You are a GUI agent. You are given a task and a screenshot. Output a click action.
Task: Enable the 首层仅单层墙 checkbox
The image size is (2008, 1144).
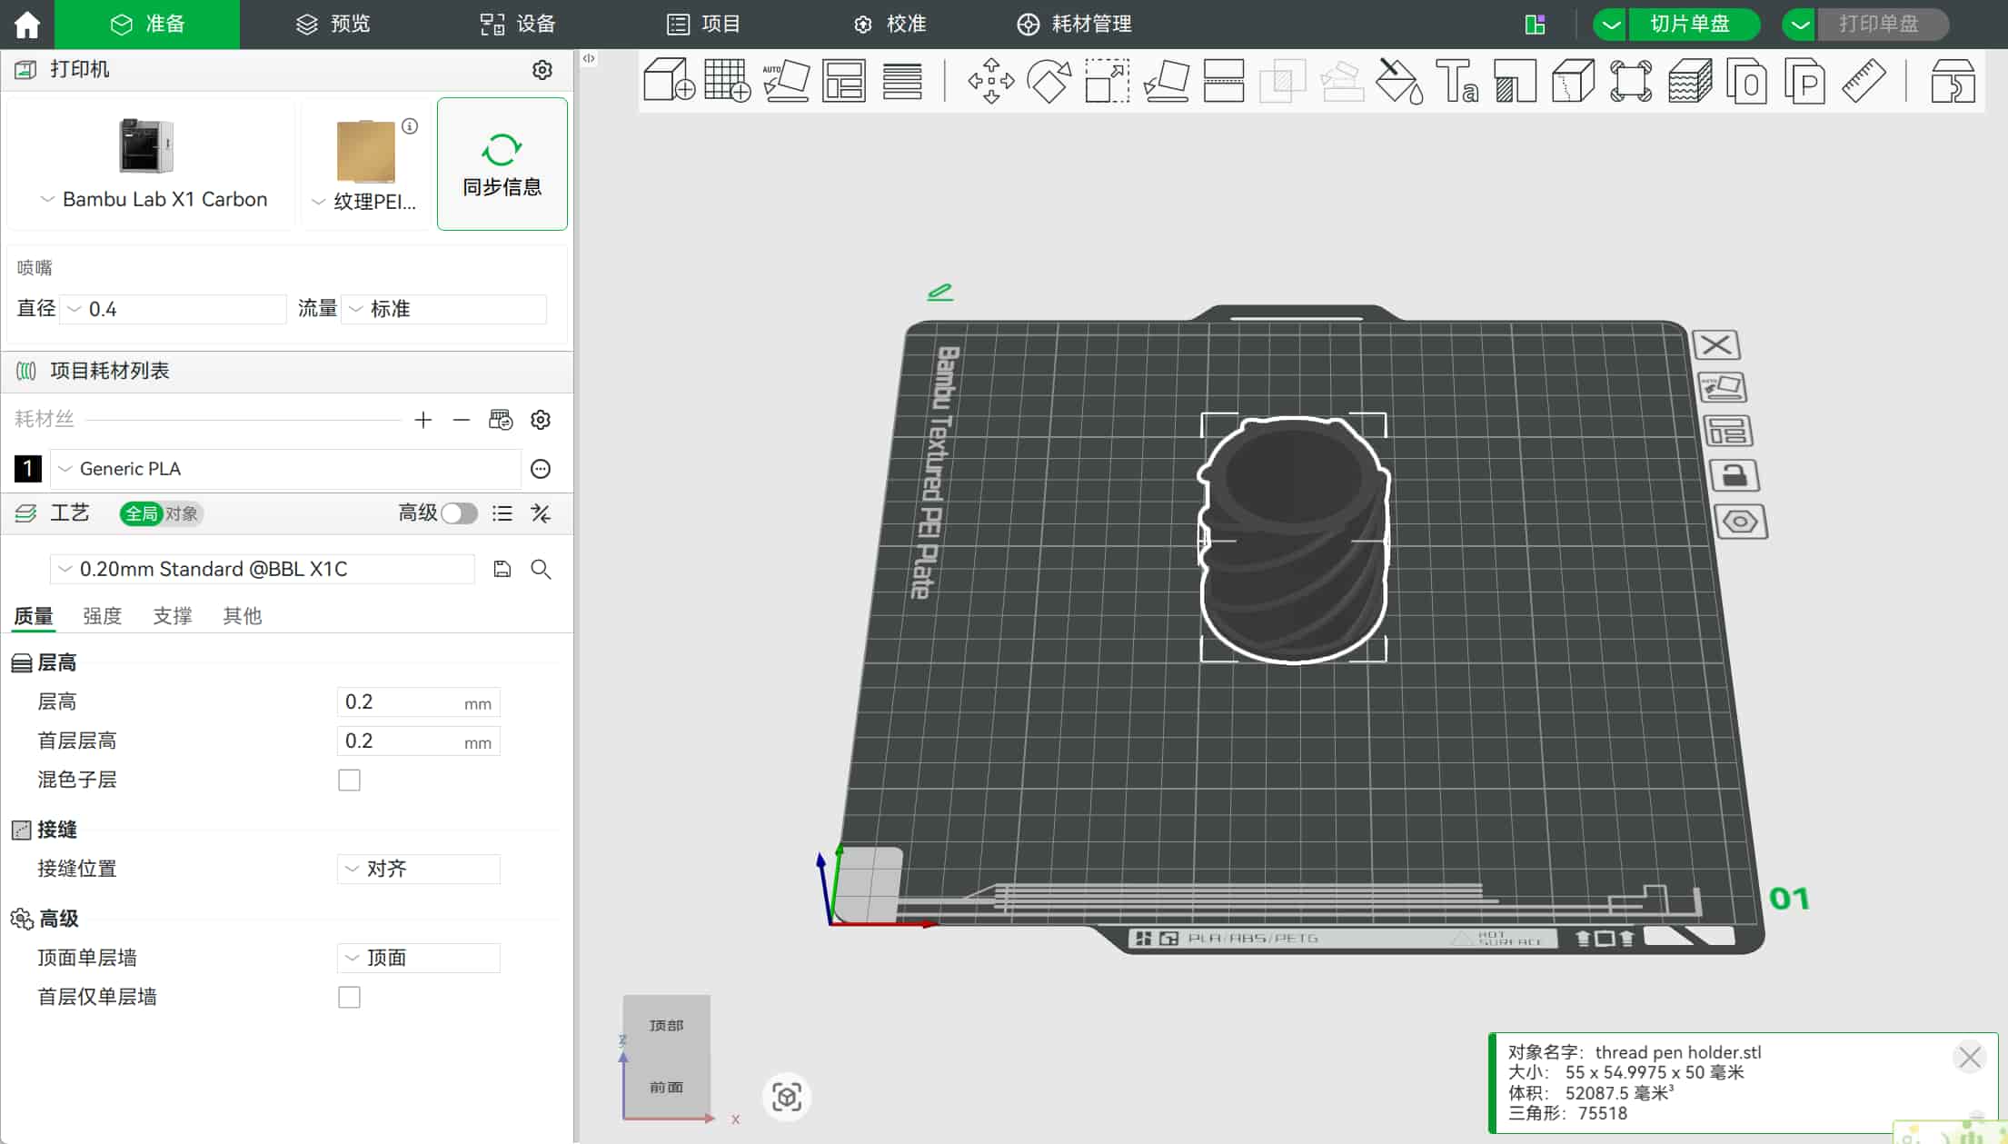[349, 997]
